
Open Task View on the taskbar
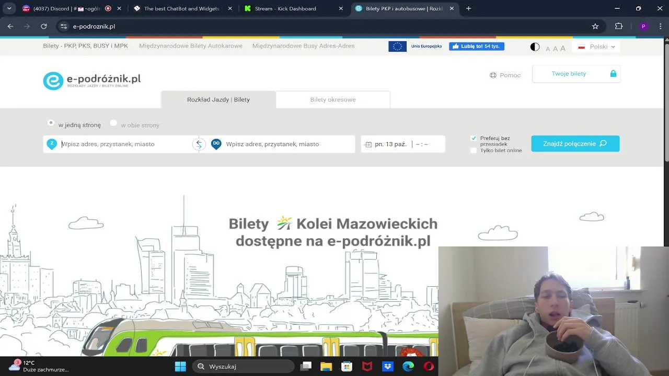pos(306,367)
